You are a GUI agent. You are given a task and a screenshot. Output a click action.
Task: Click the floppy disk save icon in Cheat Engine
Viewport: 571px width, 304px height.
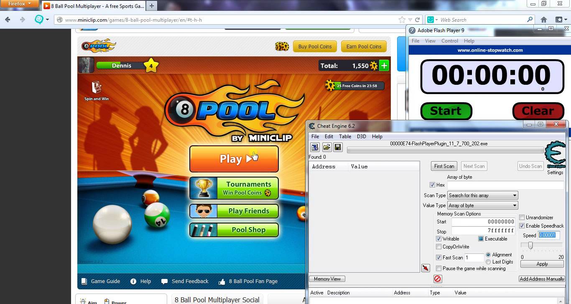(x=338, y=147)
